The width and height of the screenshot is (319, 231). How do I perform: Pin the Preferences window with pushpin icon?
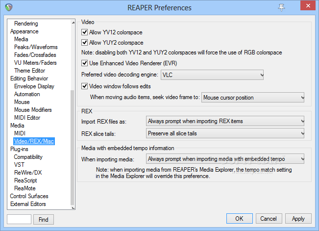[281, 7]
